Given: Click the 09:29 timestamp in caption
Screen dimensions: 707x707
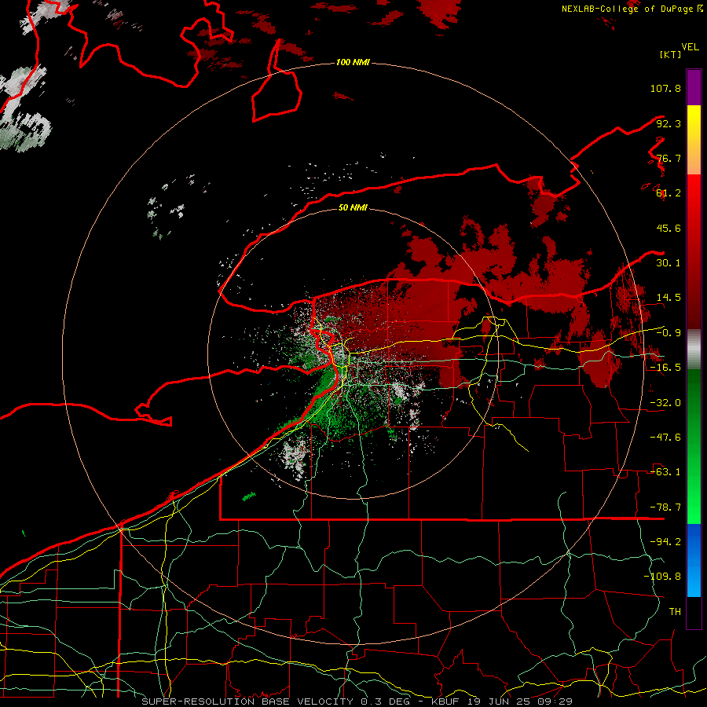Looking at the screenshot, I should (x=556, y=702).
